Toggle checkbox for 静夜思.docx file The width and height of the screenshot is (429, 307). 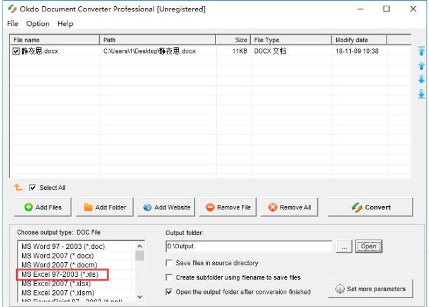[16, 51]
